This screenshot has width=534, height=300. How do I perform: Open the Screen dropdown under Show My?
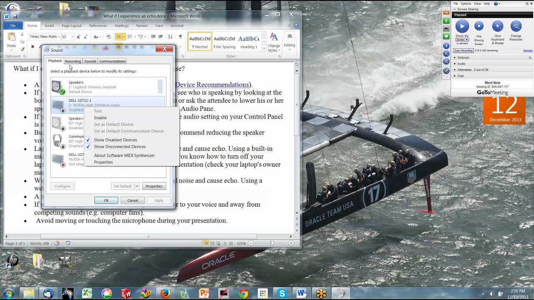tap(462, 40)
